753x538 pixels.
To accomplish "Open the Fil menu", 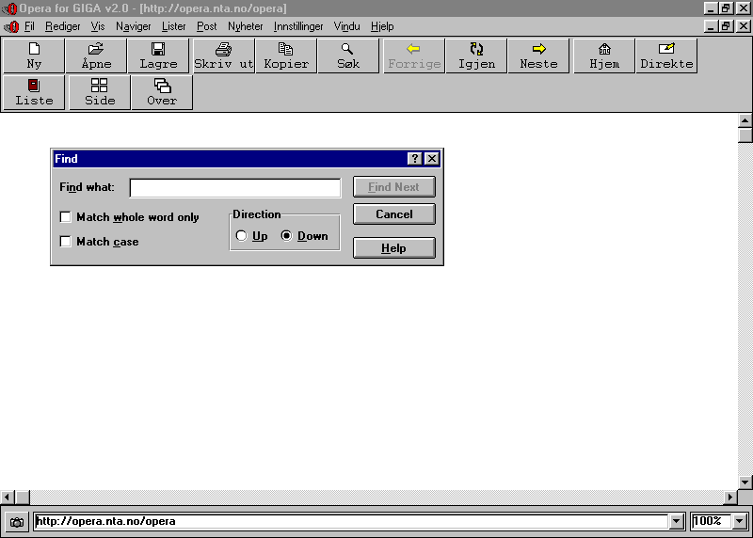I will (x=29, y=26).
